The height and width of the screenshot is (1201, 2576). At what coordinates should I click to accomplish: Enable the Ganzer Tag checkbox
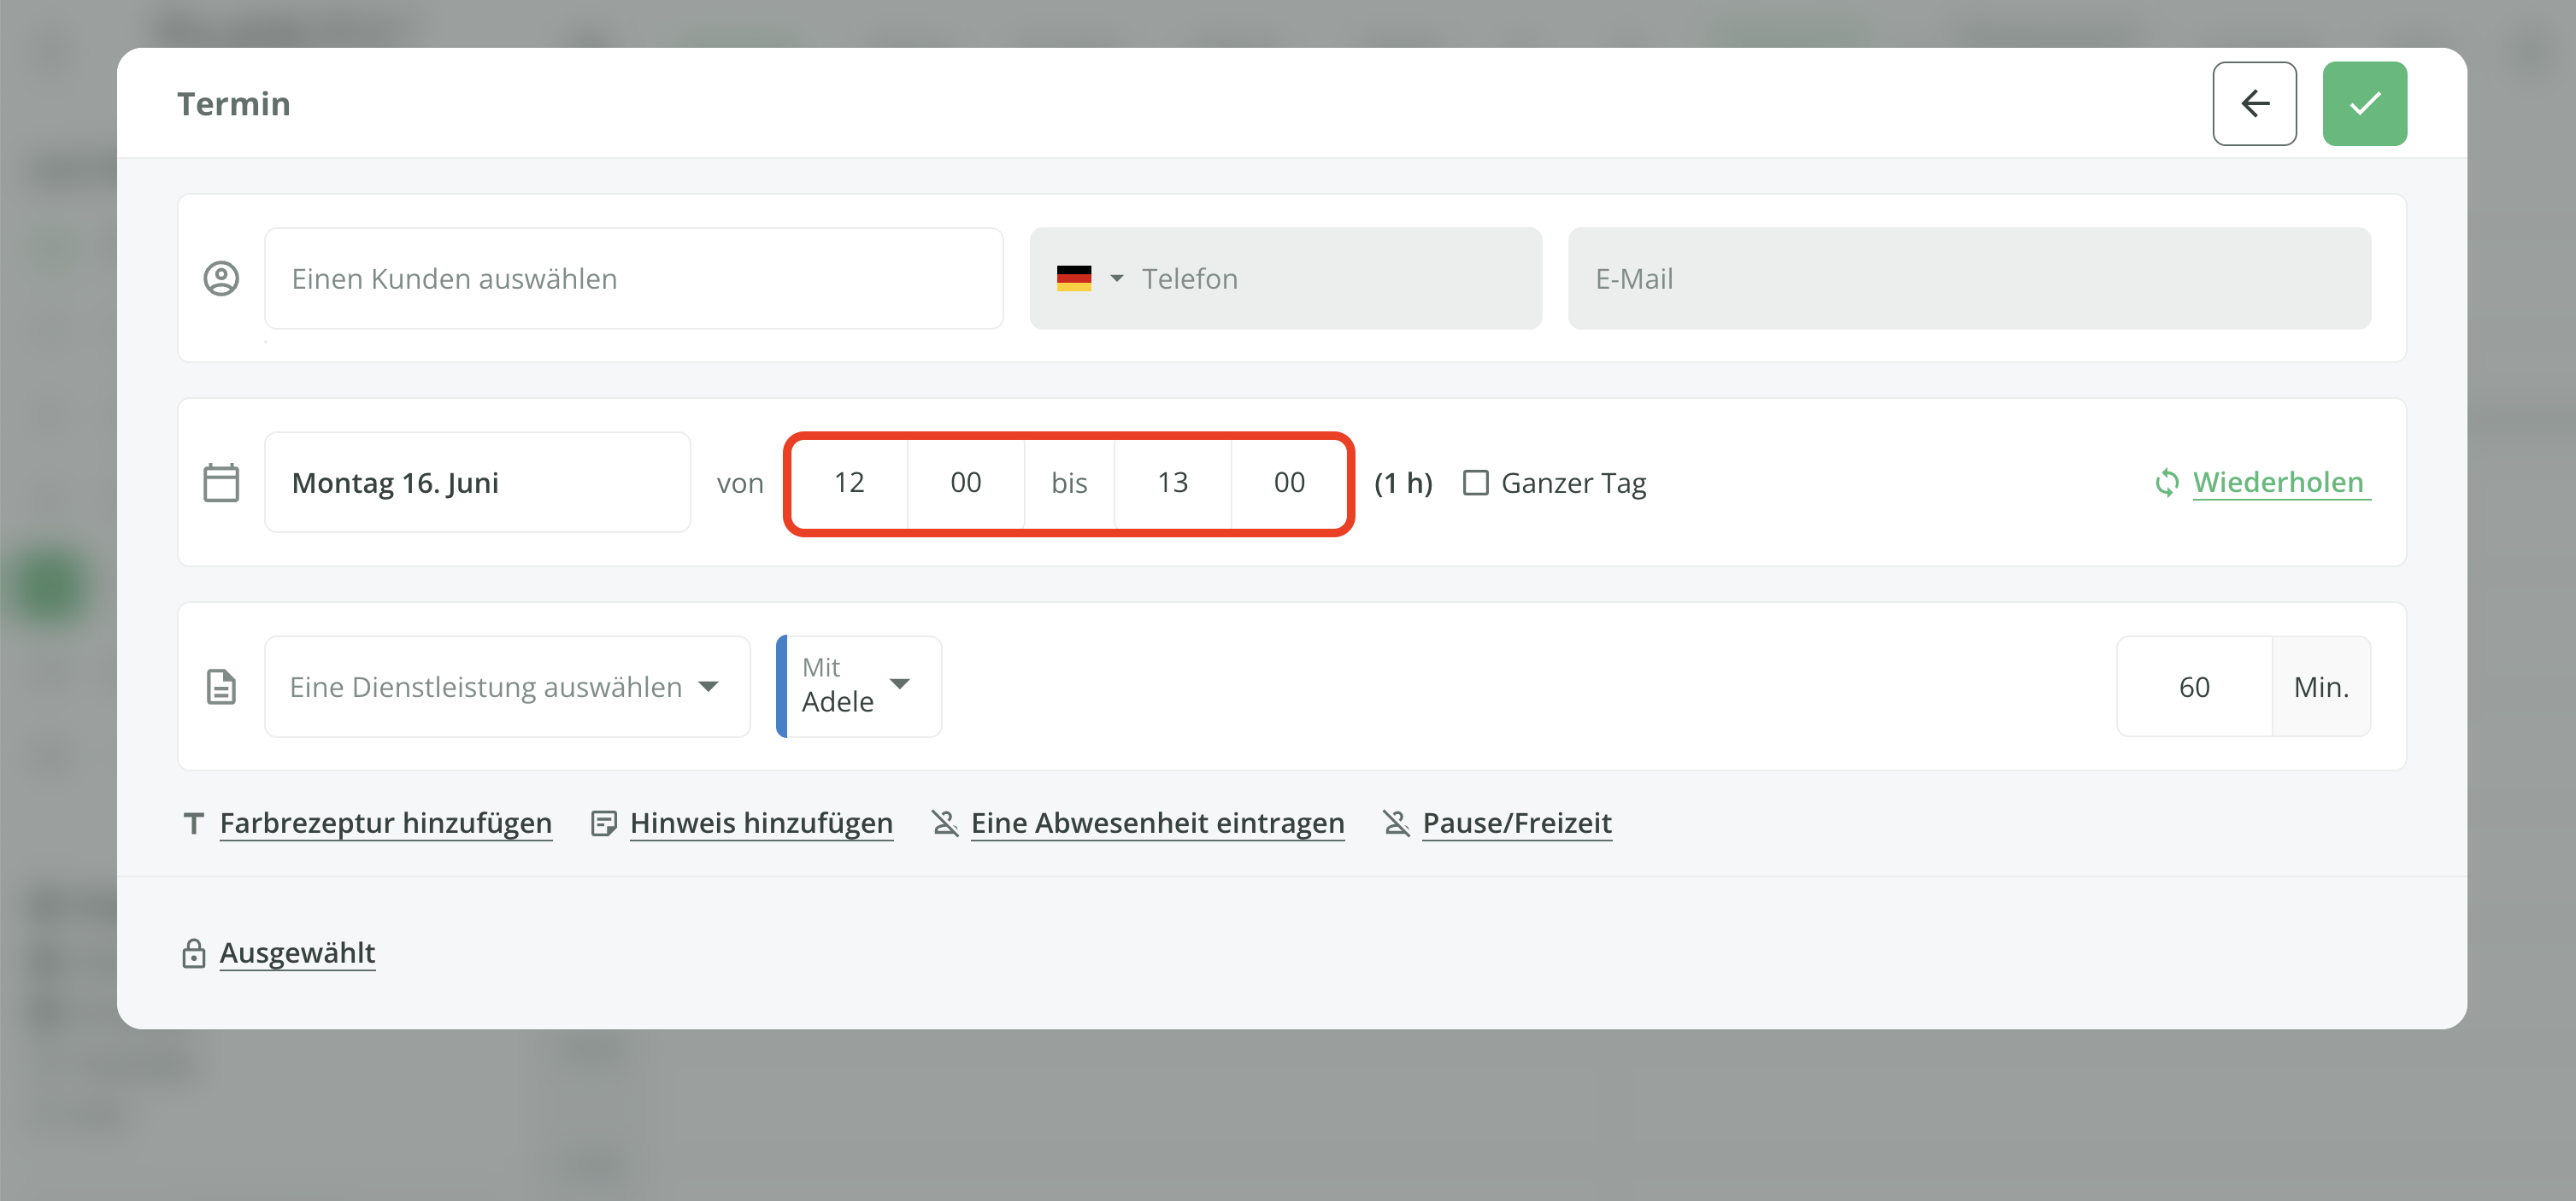click(x=1475, y=483)
